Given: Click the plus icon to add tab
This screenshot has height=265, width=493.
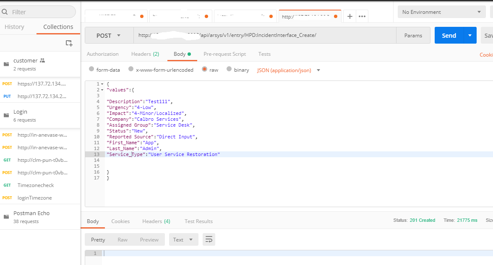Looking at the screenshot, I should pos(350,16).
